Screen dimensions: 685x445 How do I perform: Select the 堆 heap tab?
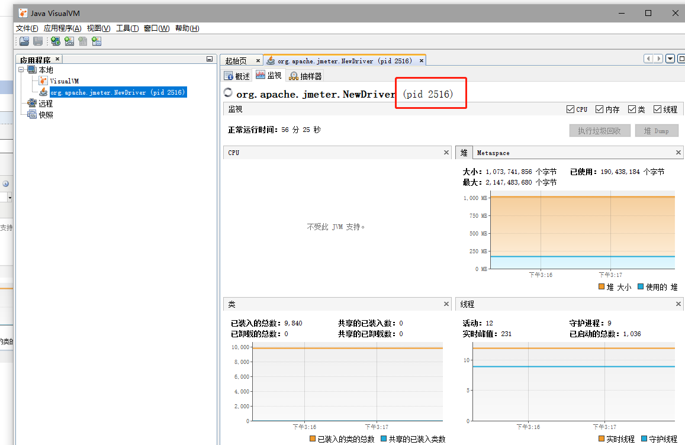(x=464, y=153)
